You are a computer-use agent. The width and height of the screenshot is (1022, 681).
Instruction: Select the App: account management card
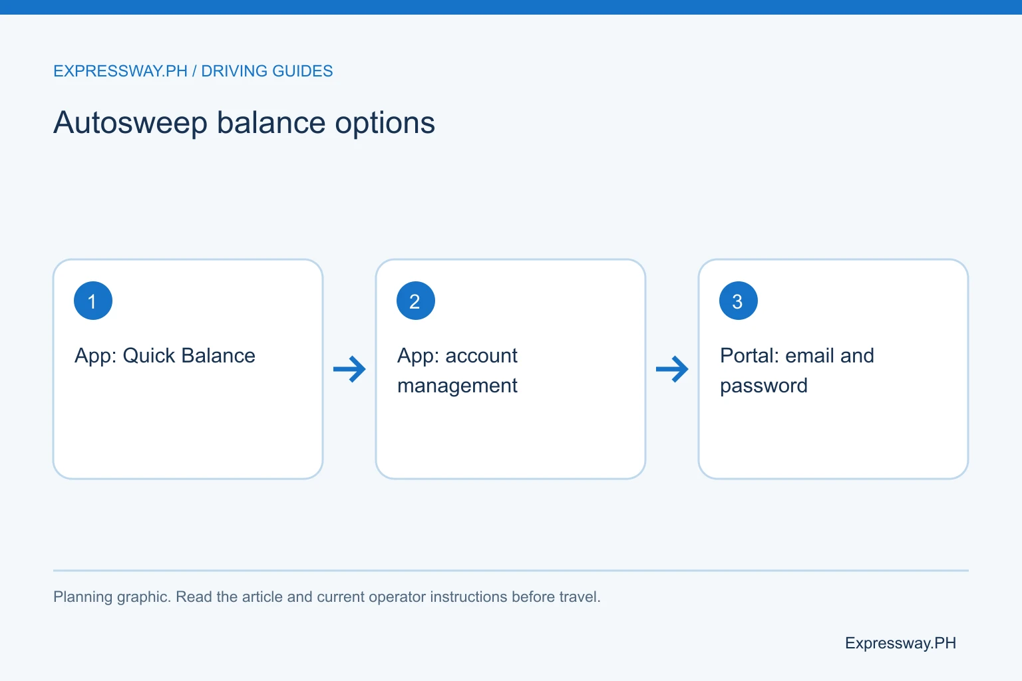click(x=510, y=369)
